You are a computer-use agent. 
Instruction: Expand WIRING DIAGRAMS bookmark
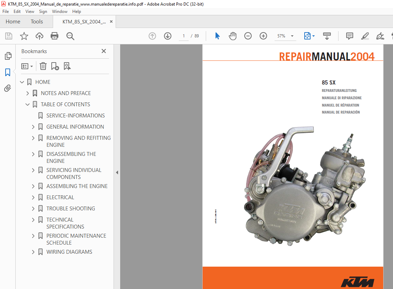click(x=33, y=252)
